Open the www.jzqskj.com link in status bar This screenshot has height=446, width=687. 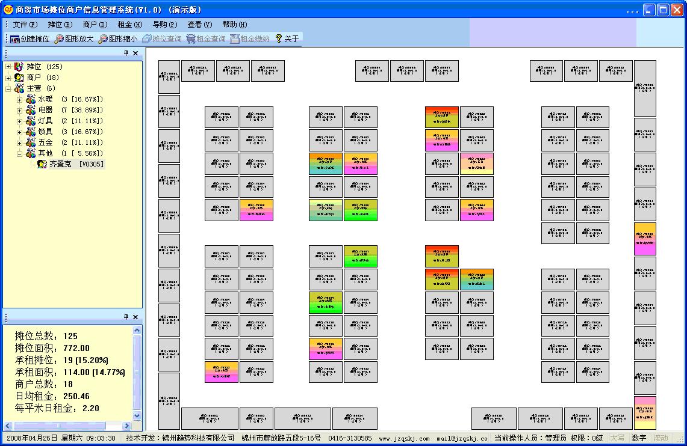coord(404,438)
